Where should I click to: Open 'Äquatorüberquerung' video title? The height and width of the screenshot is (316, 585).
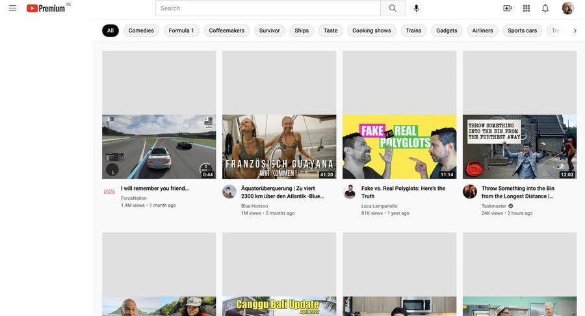pos(283,192)
